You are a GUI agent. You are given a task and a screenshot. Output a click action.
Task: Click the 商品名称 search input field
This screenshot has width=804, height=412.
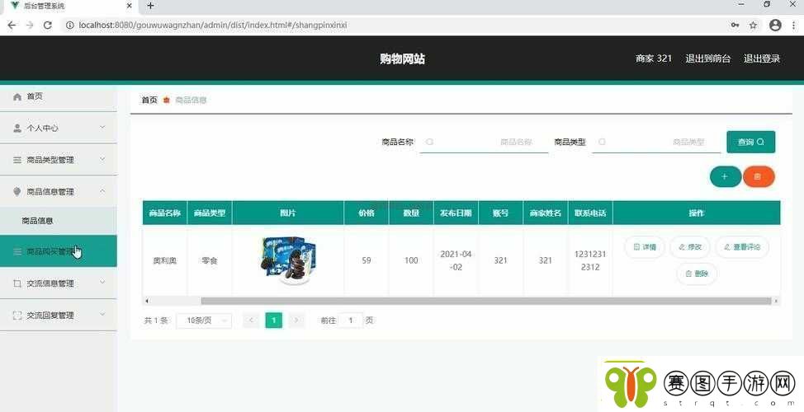[484, 142]
